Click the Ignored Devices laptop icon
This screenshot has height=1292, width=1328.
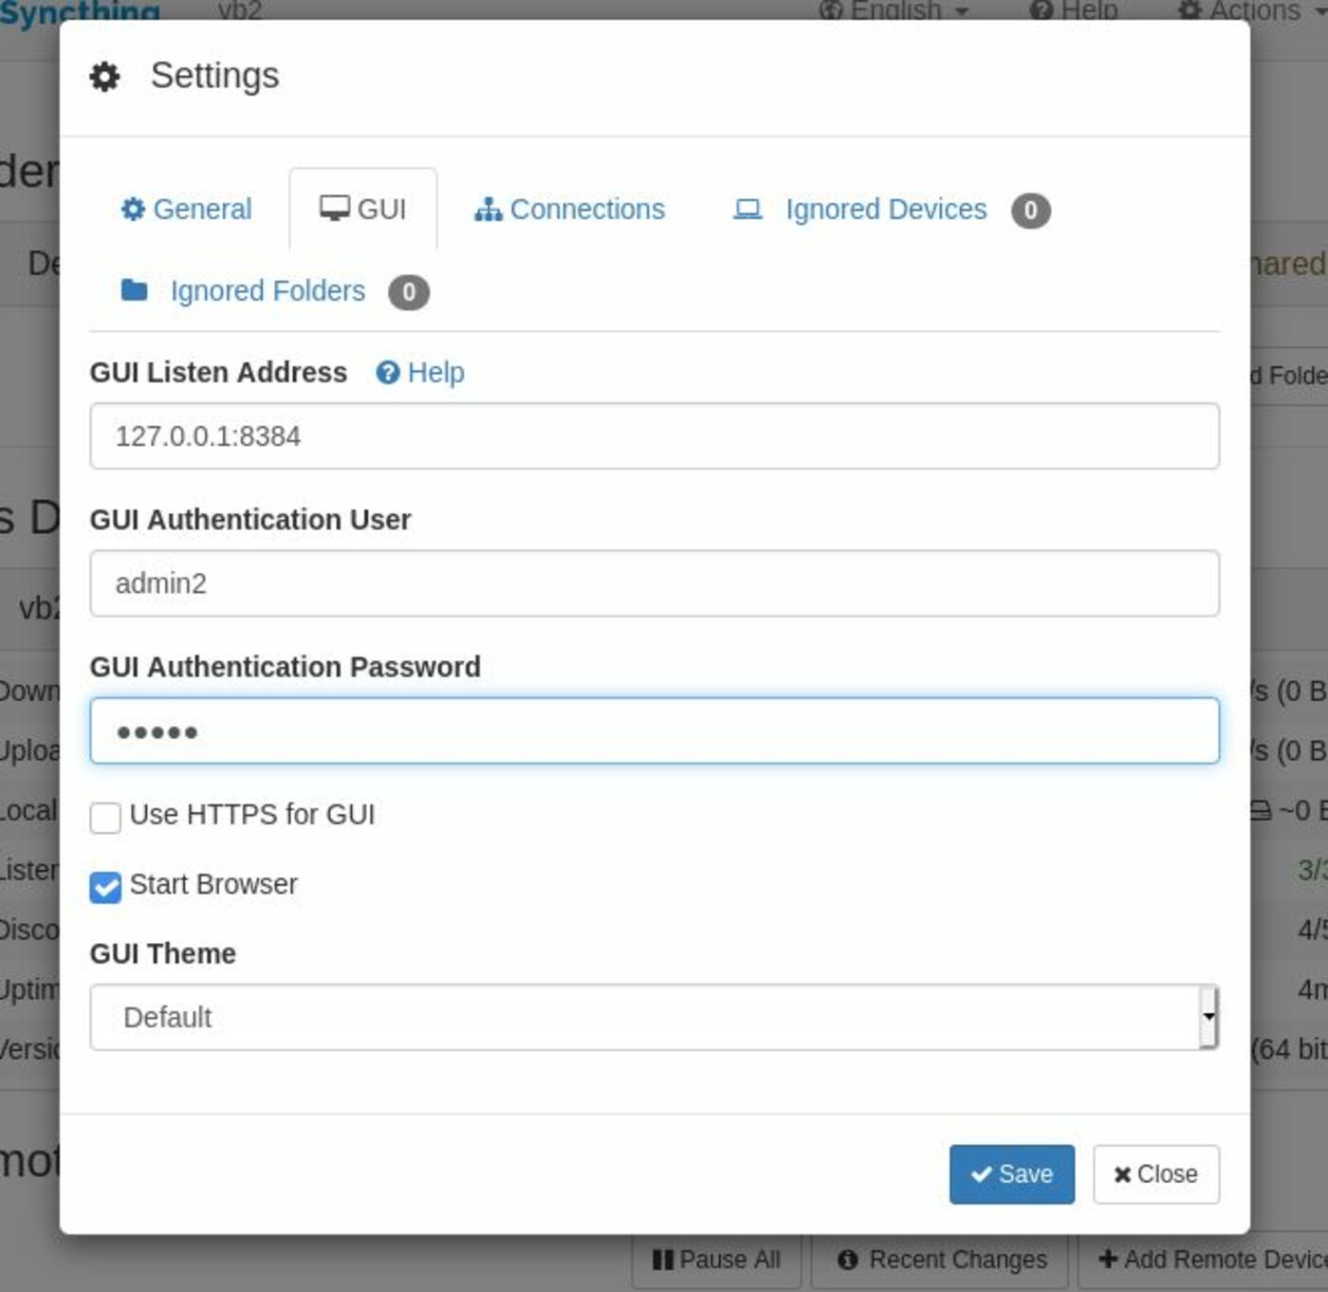[x=748, y=209]
